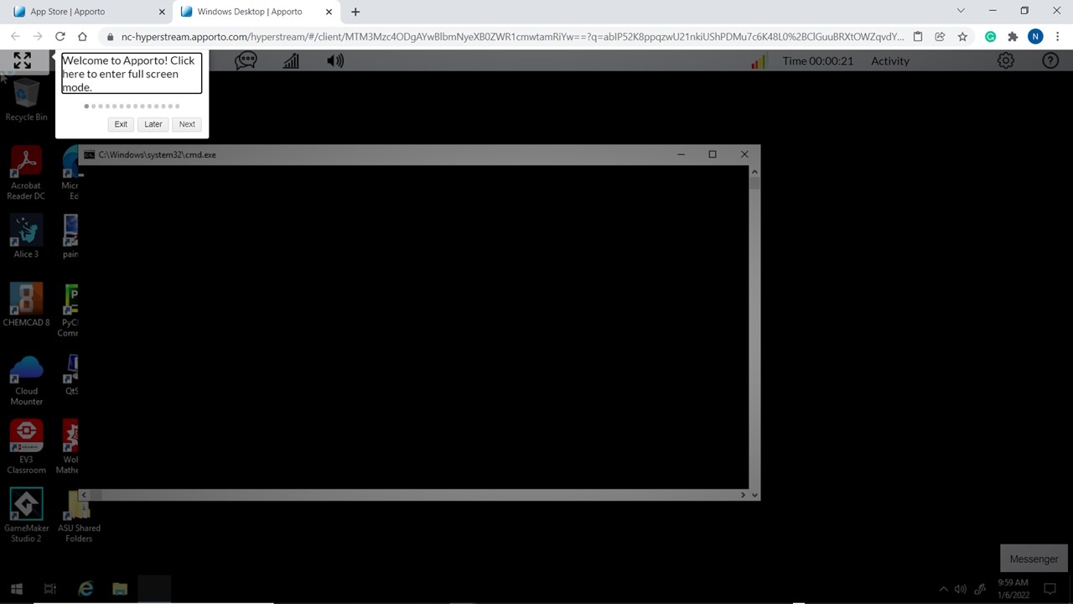Select the CHEMCAD 8 desktop shortcut

coord(26,305)
